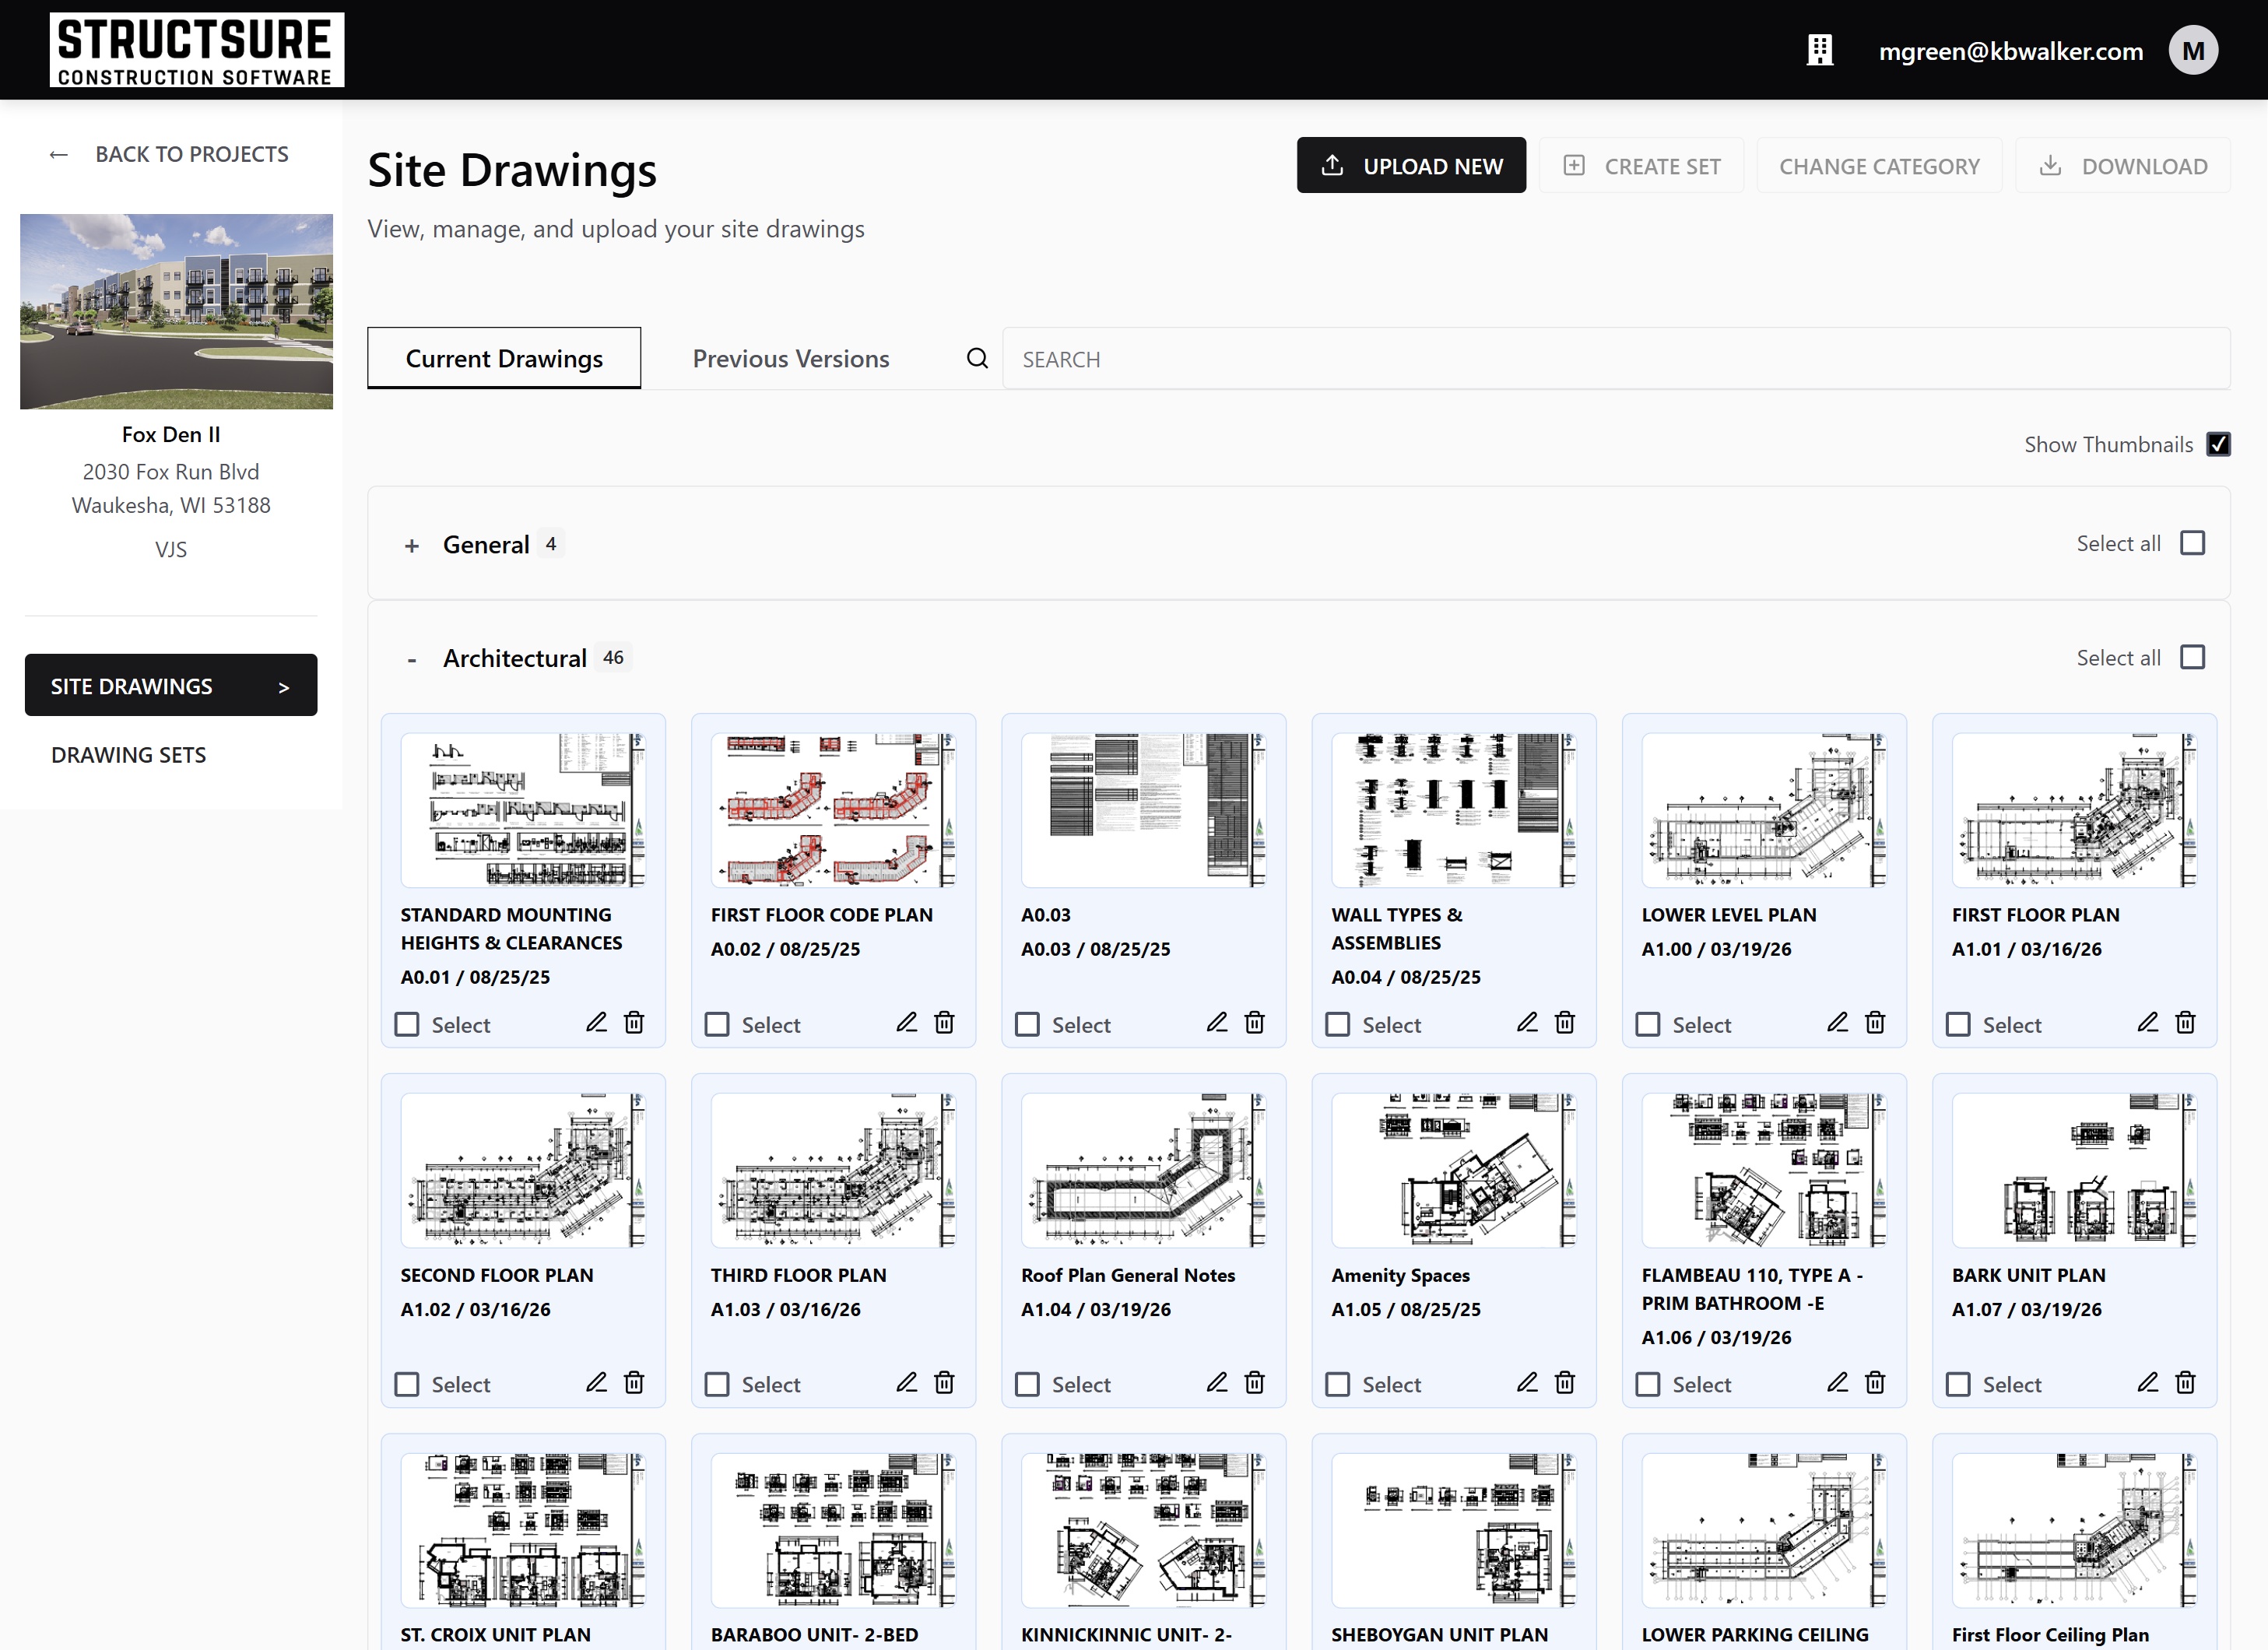Click the Upload New button
The height and width of the screenshot is (1650, 2268).
point(1411,165)
